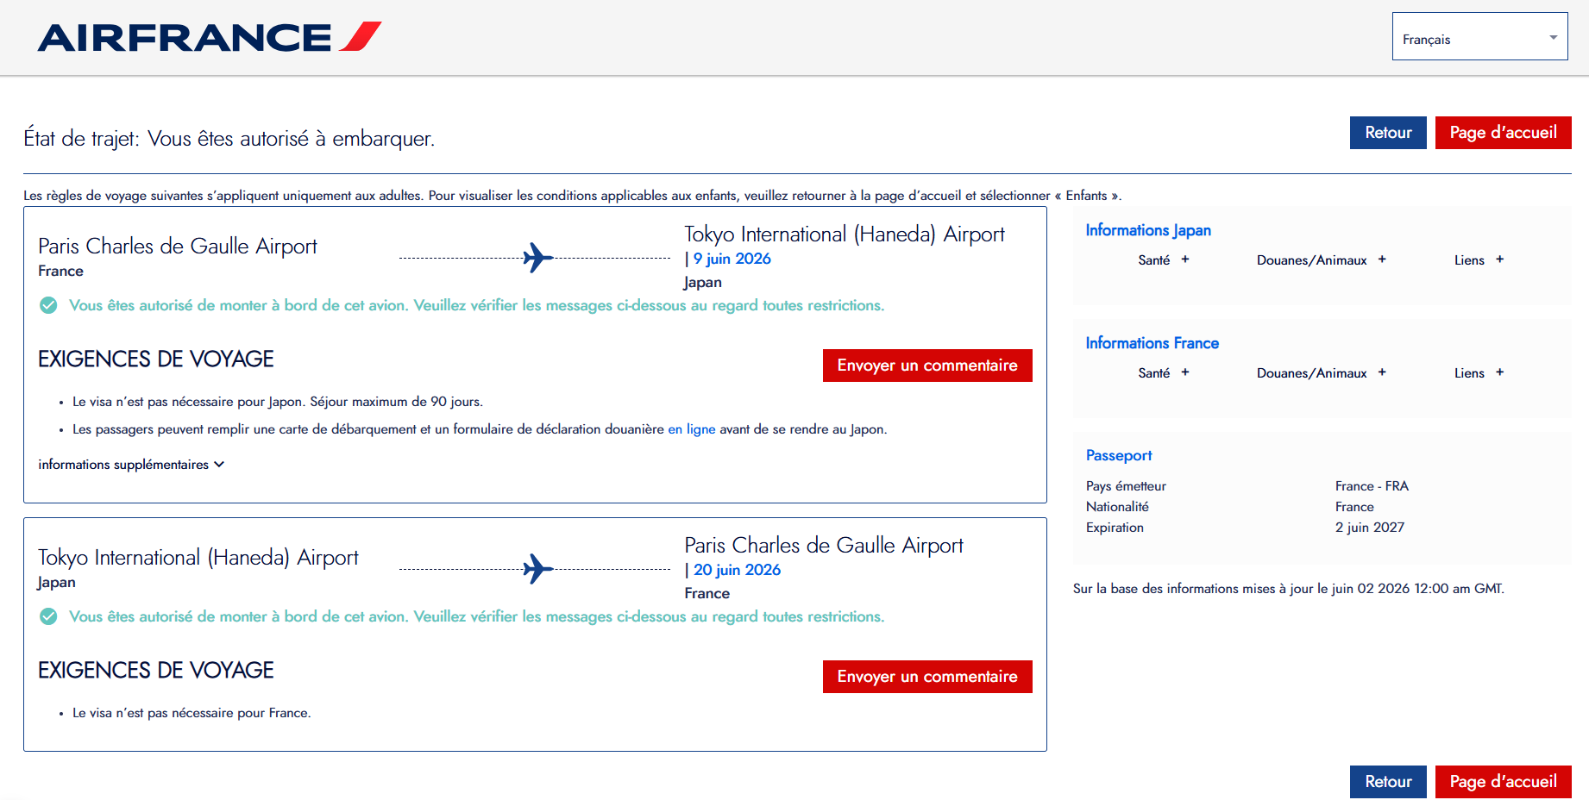Click the Informations Japan heading

click(x=1148, y=230)
